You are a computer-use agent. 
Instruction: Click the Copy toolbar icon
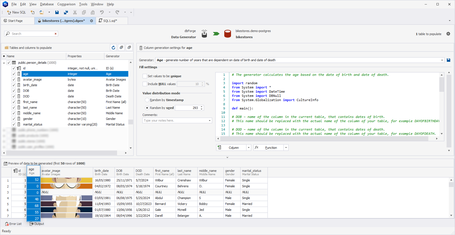coord(84,12)
